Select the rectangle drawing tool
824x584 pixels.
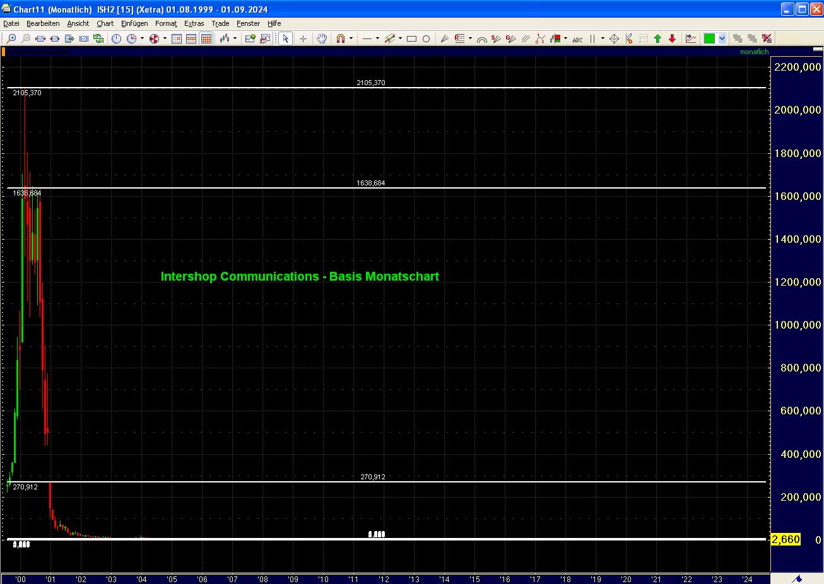(x=413, y=38)
